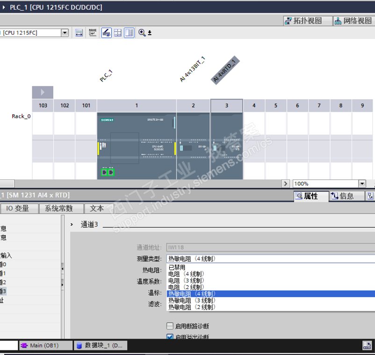Choose 电阻 (4 线制) option
The image size is (375, 355).
coord(271,274)
